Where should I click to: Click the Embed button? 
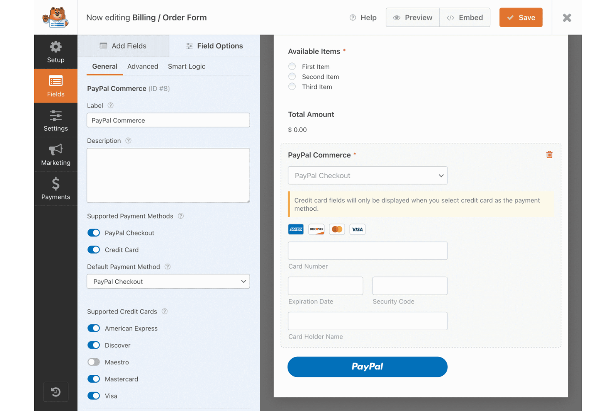pos(465,17)
